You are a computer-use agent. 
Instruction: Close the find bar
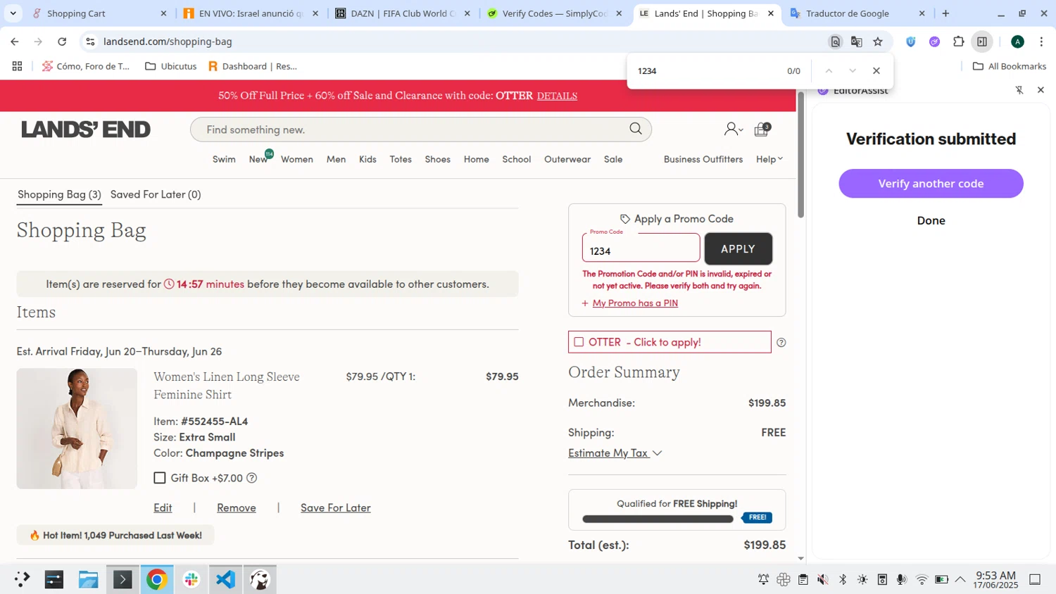(x=876, y=71)
